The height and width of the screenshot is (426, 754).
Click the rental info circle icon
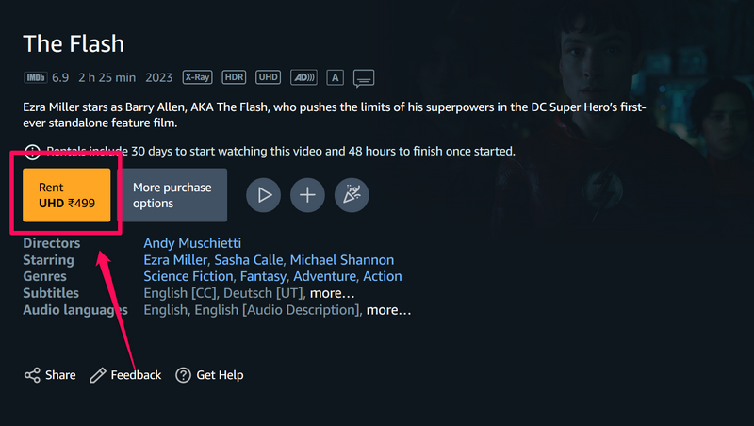click(x=32, y=152)
